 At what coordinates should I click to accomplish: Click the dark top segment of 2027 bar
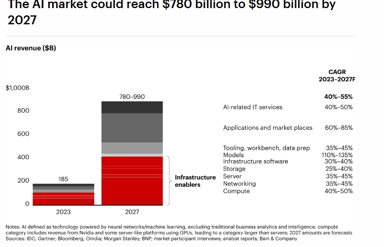coord(132,107)
